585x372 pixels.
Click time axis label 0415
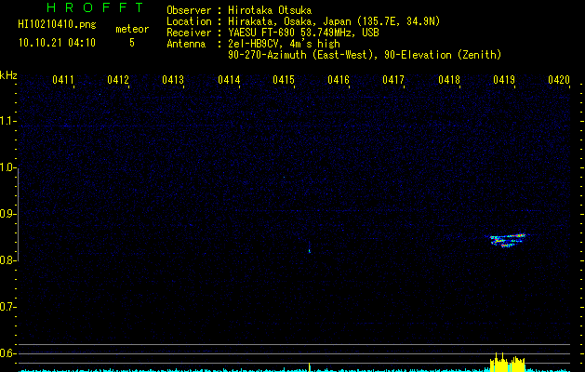[x=284, y=80]
